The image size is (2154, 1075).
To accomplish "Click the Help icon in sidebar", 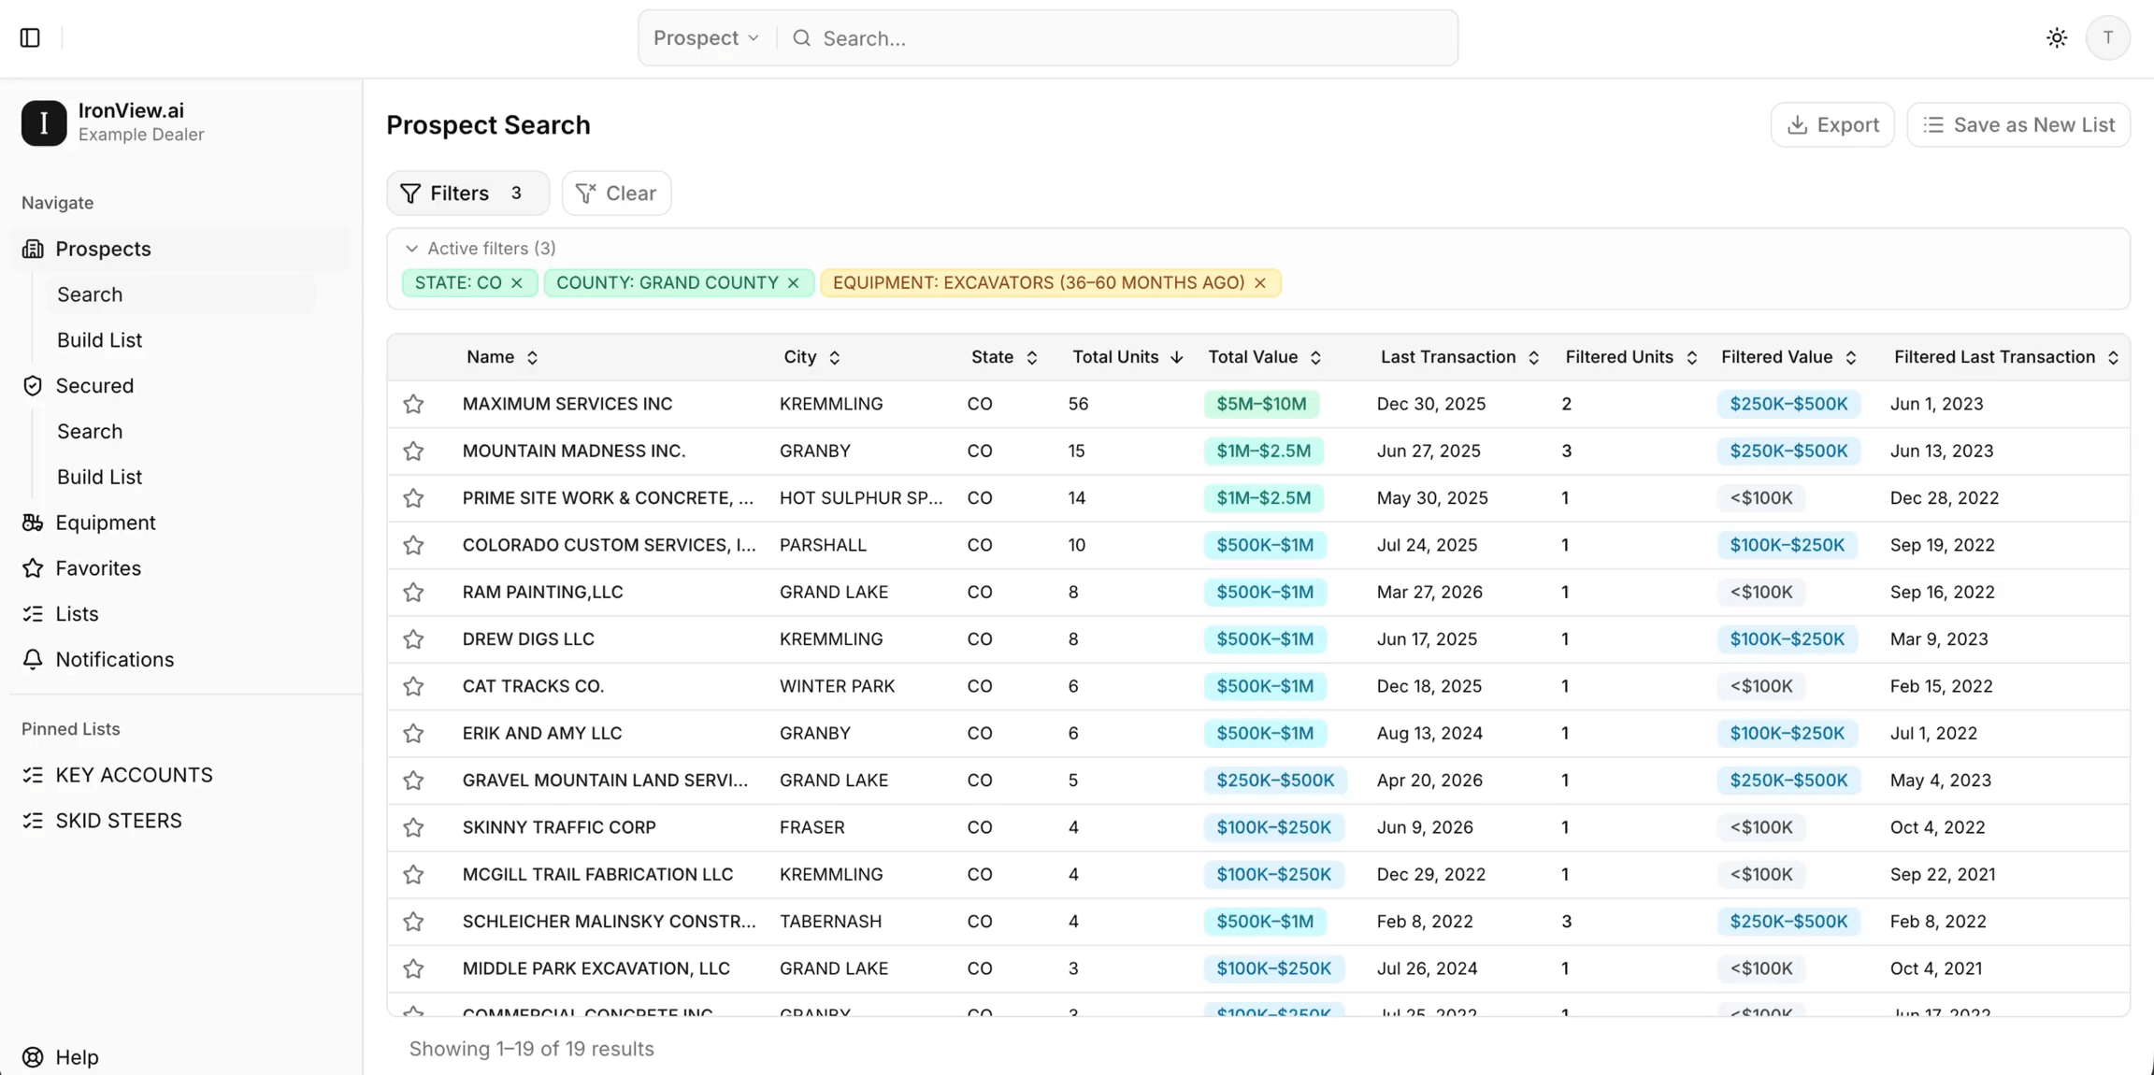I will click(33, 1056).
